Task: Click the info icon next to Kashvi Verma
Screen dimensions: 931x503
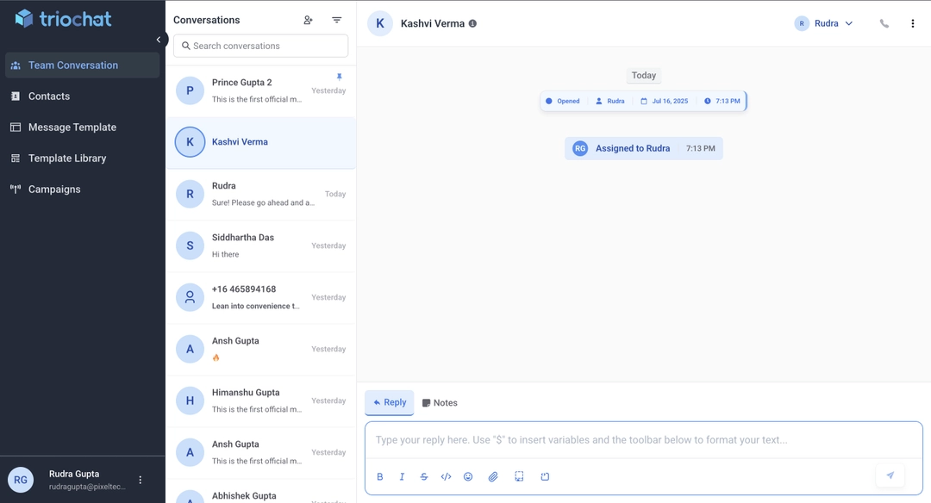Action: tap(472, 24)
